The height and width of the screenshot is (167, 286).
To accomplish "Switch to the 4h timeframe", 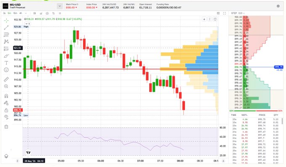I will [x=21, y=13].
